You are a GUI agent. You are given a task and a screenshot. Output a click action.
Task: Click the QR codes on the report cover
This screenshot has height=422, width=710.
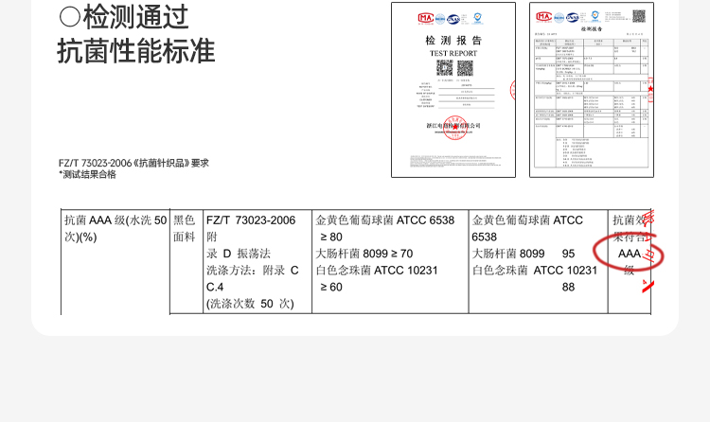coord(454,68)
